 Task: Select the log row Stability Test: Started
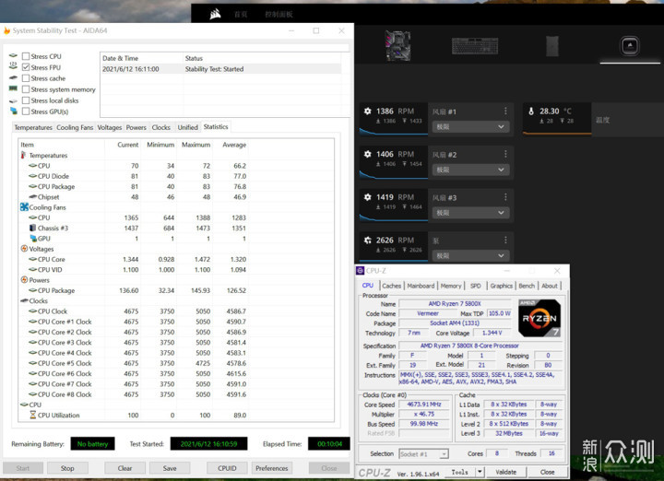point(221,69)
